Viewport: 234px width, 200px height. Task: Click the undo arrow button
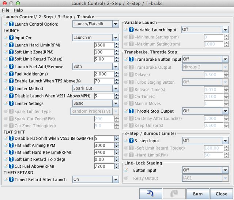[x=151, y=194]
